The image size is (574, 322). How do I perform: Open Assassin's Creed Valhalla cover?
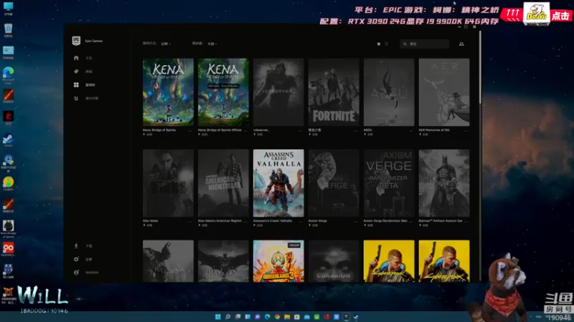[278, 183]
